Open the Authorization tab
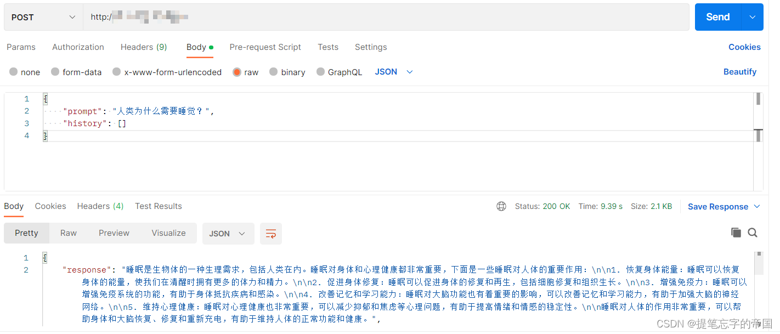 78,47
